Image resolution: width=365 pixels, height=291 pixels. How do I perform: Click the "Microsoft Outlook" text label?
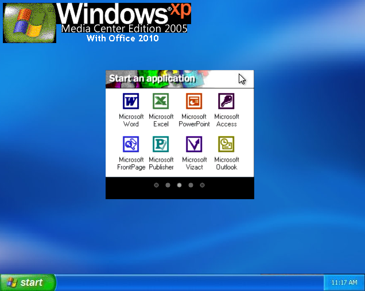point(227,163)
